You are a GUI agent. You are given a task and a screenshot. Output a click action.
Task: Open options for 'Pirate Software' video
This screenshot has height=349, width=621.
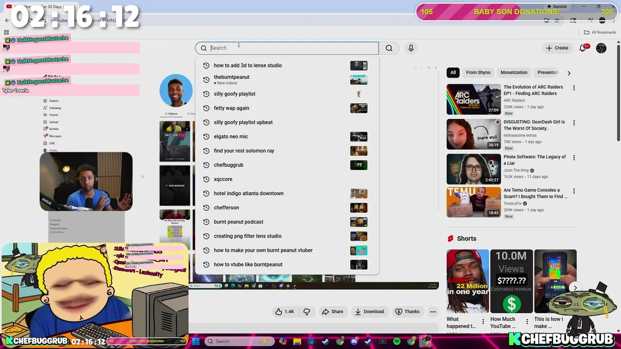point(574,158)
